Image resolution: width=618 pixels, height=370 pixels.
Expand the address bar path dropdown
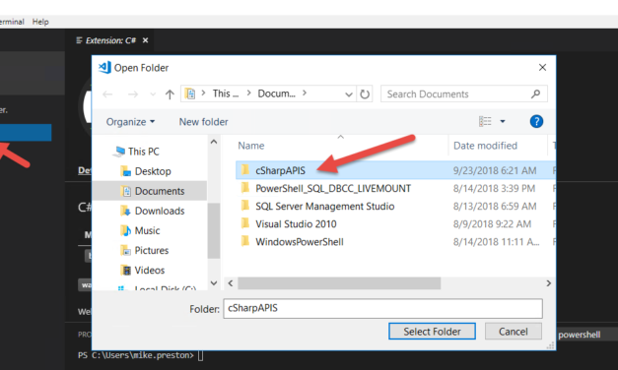348,94
